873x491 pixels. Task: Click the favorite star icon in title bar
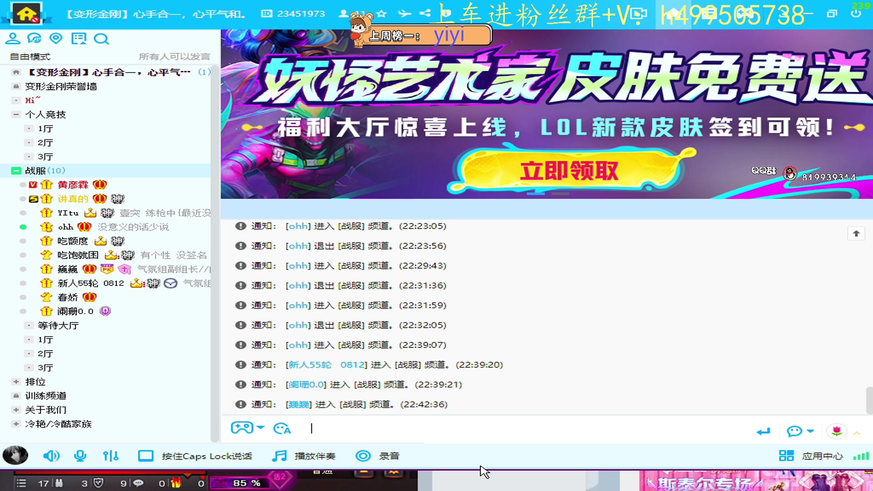pyautogui.click(x=381, y=14)
